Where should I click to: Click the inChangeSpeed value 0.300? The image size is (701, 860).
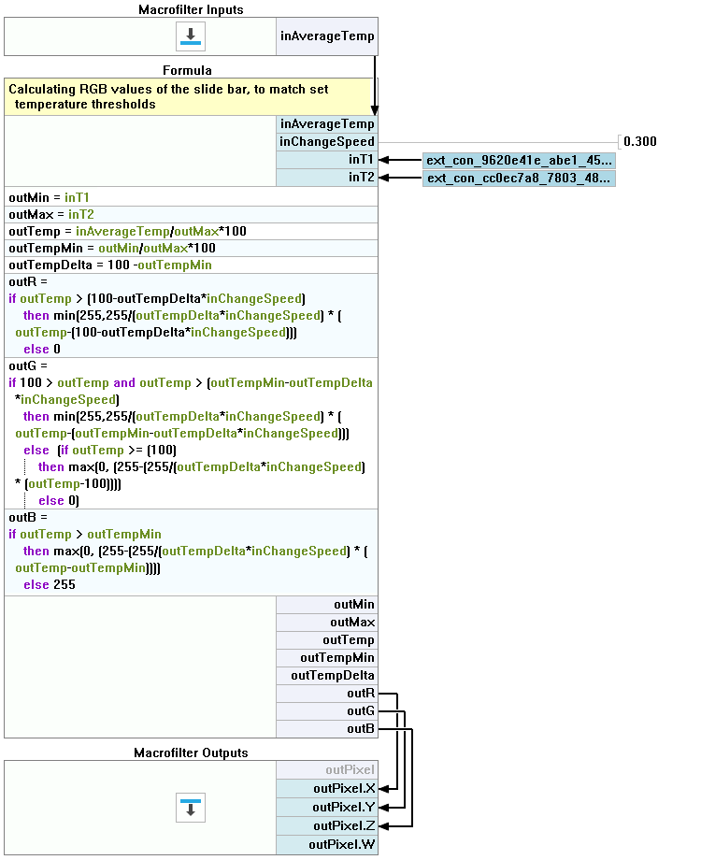click(639, 142)
